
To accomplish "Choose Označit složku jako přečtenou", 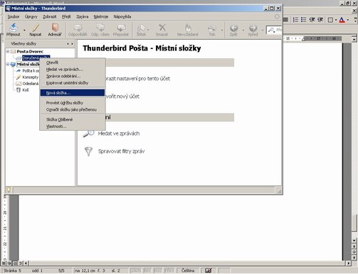I will point(73,109).
